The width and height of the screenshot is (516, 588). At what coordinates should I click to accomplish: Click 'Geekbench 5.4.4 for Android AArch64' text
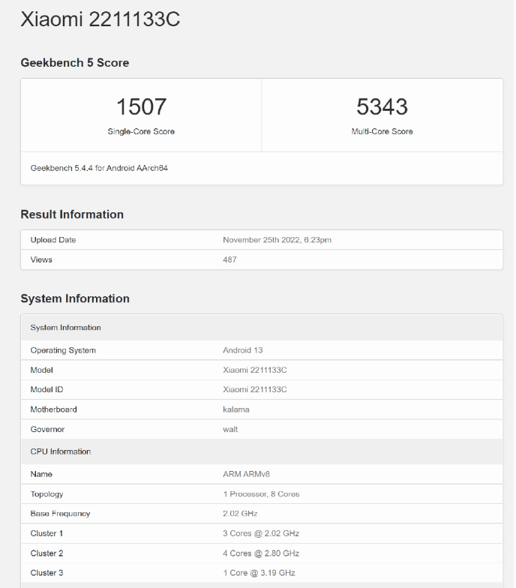coord(99,168)
